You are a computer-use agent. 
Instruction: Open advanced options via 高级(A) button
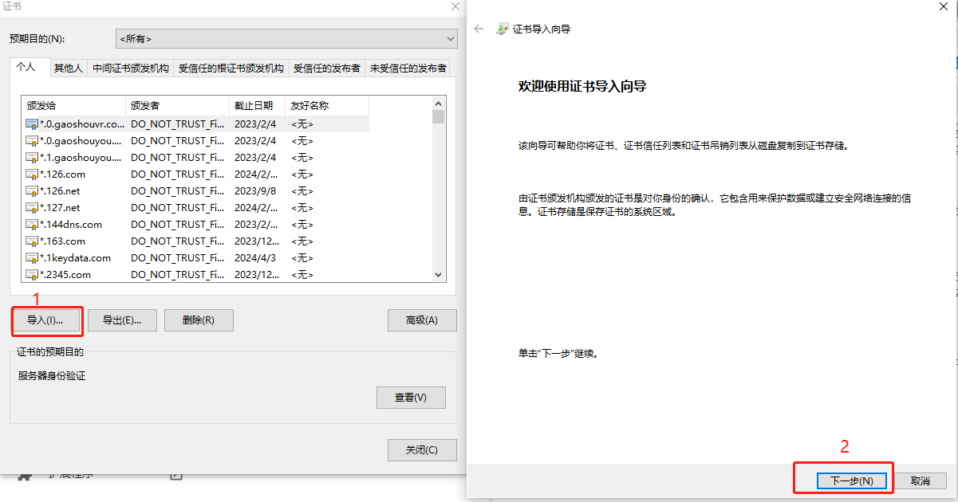(422, 320)
